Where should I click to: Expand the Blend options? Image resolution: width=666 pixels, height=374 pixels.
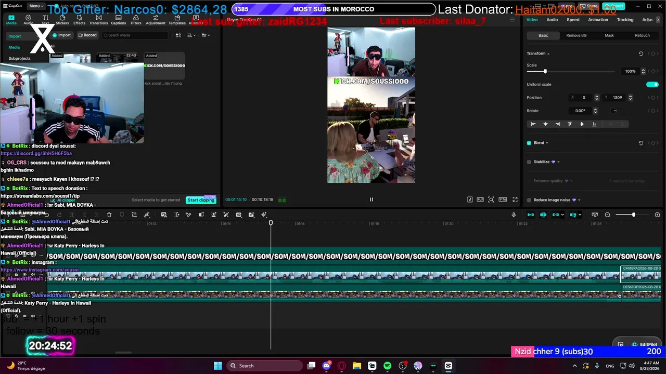[547, 143]
